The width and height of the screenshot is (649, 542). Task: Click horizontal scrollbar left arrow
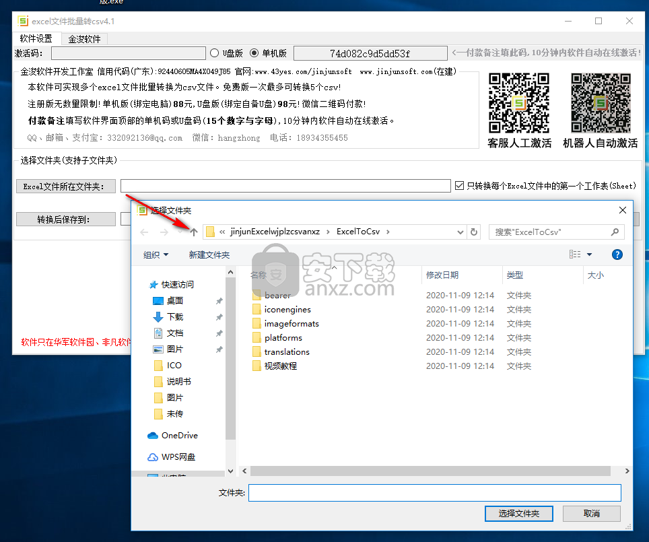pyautogui.click(x=244, y=471)
